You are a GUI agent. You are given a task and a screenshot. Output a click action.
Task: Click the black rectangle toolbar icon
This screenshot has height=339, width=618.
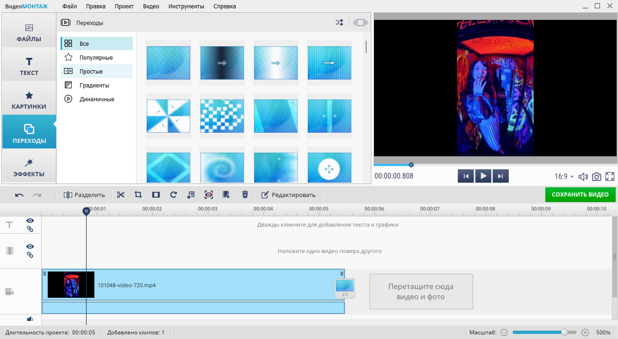(156, 195)
